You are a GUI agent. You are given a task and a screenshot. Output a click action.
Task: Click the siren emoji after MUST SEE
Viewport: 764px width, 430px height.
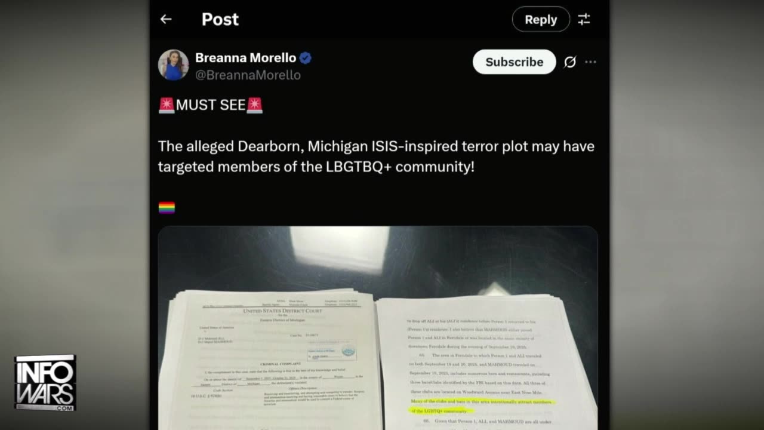[x=255, y=105]
